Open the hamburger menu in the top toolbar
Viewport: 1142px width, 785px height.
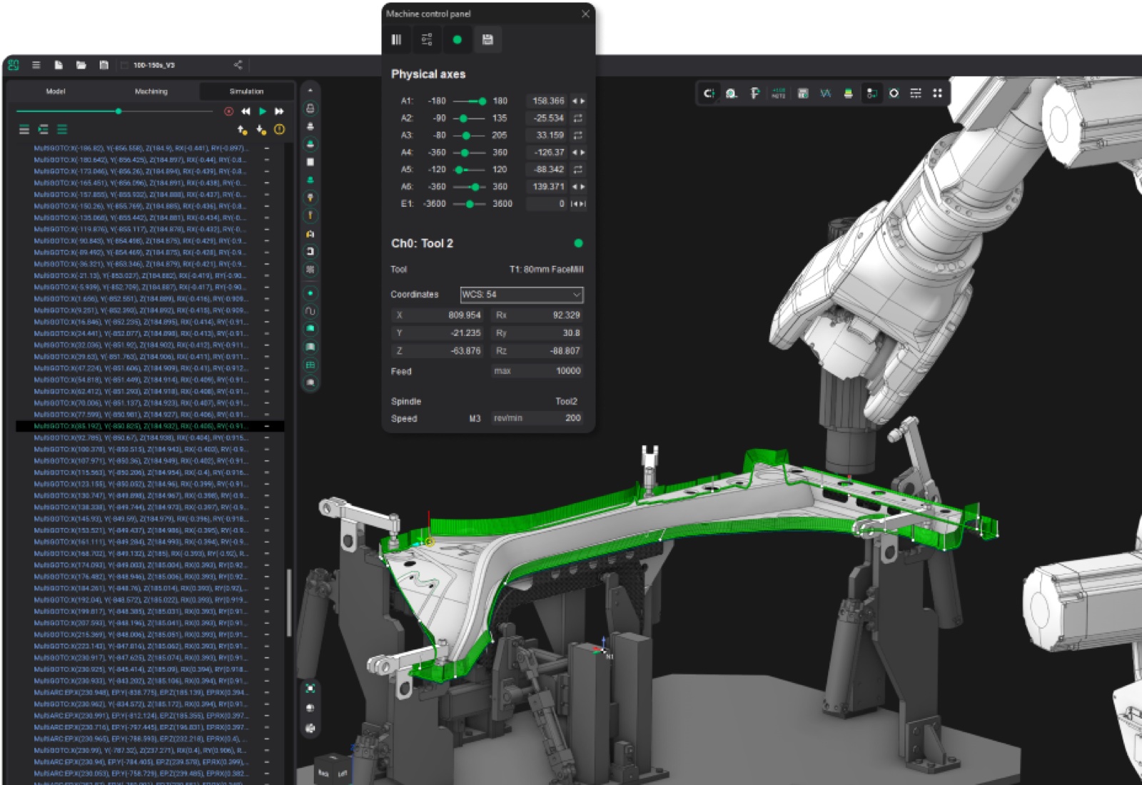36,65
